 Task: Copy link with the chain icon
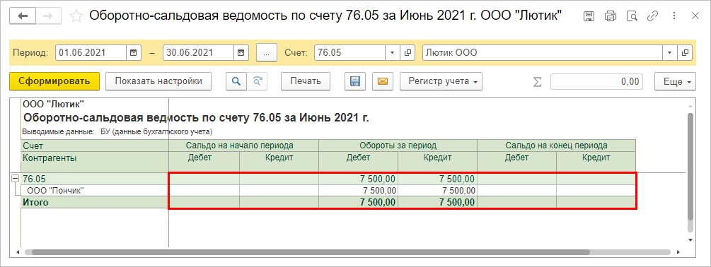pos(652,16)
